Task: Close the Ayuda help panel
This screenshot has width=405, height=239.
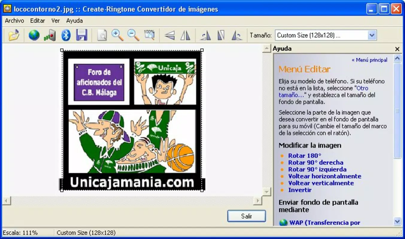Action: point(397,49)
